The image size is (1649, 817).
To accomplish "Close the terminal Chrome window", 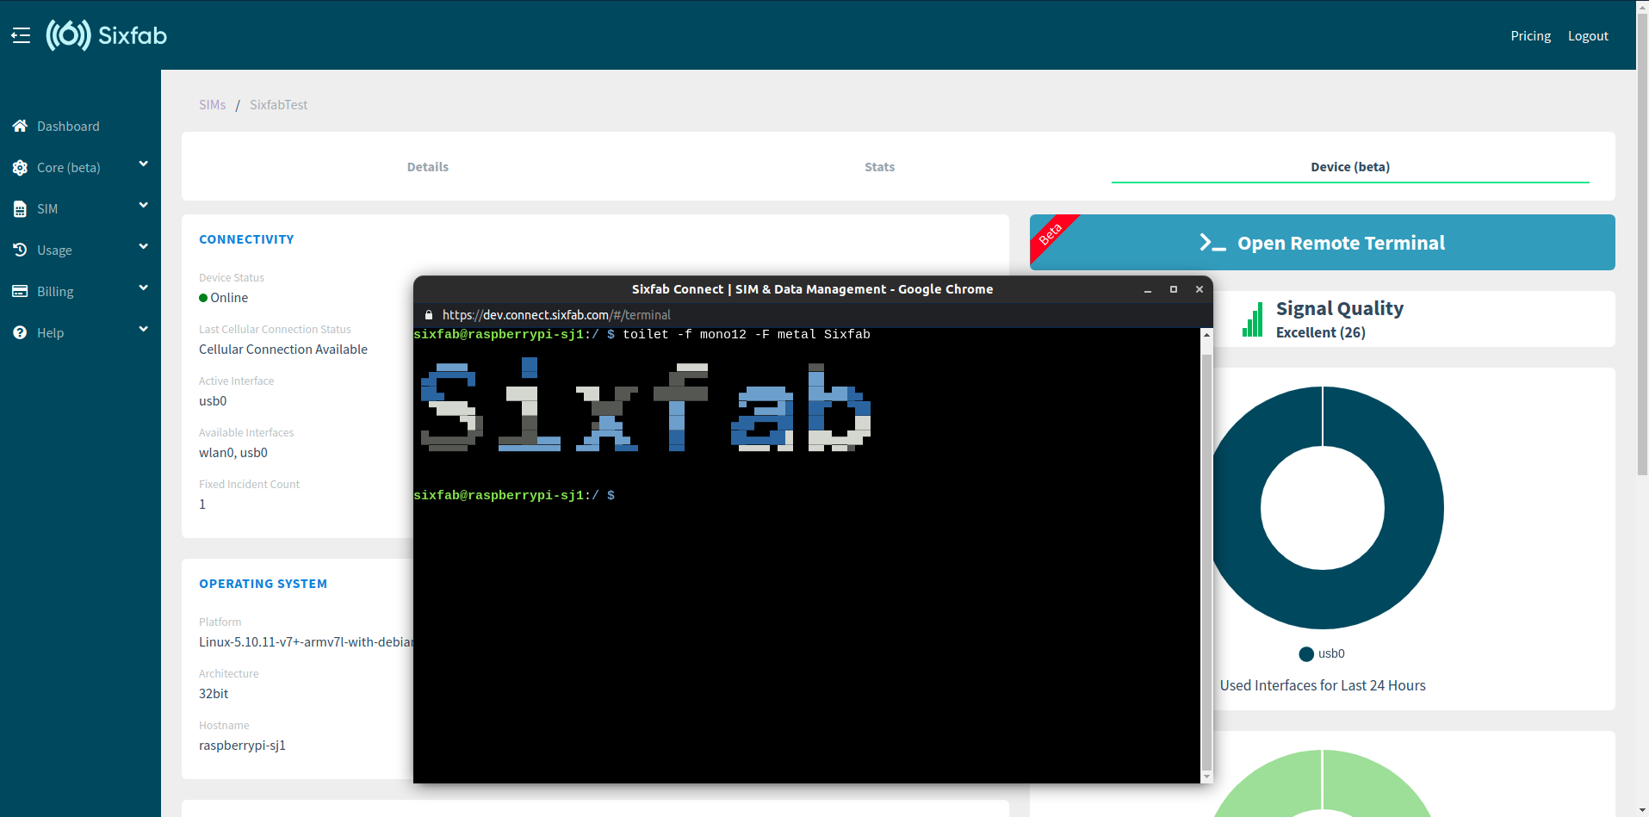I will coord(1199,290).
